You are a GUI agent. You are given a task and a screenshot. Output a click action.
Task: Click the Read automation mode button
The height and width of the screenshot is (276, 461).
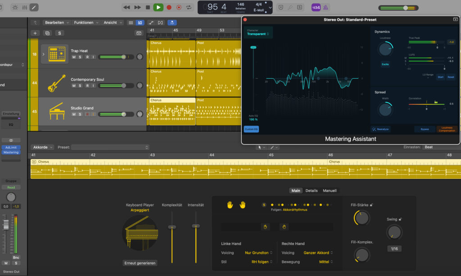[x=11, y=187]
